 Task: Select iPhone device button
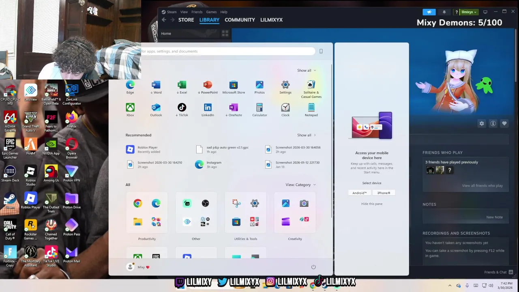click(384, 193)
